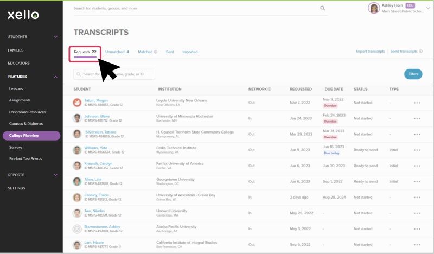434x254 pixels.
Task: Click Ashley Horn's profile avatar
Action: 374,8
